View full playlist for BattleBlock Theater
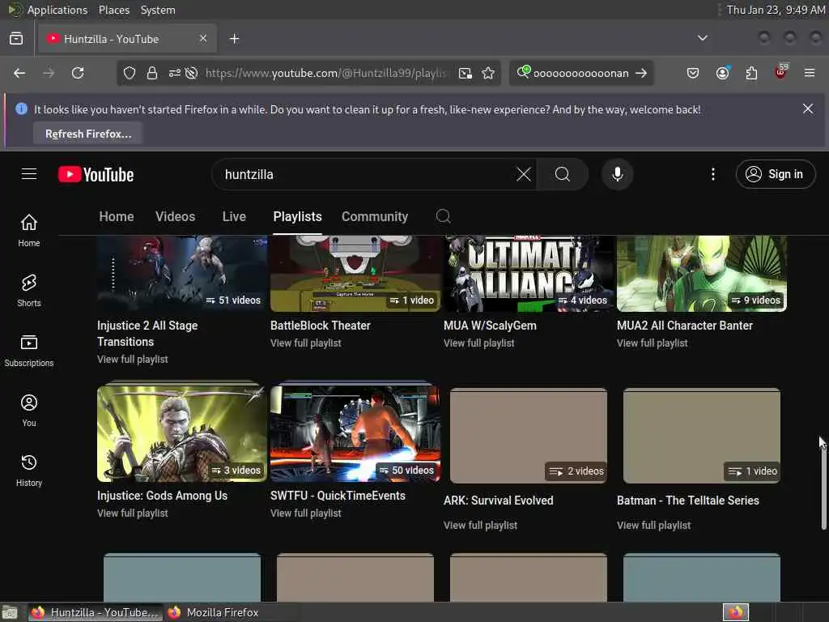Image resolution: width=829 pixels, height=622 pixels. 305,343
